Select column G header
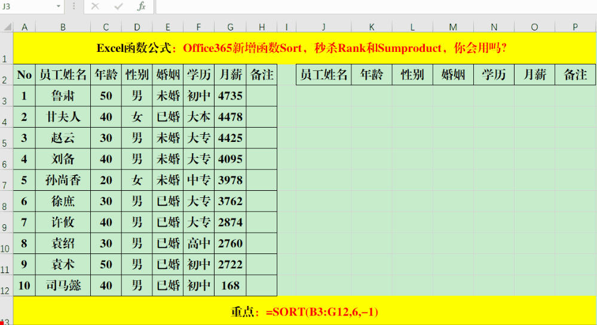 230,27
